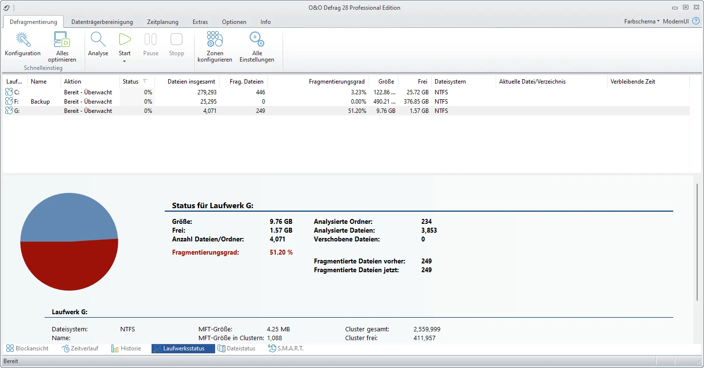
Task: Open the Optionen tab
Action: click(x=234, y=22)
